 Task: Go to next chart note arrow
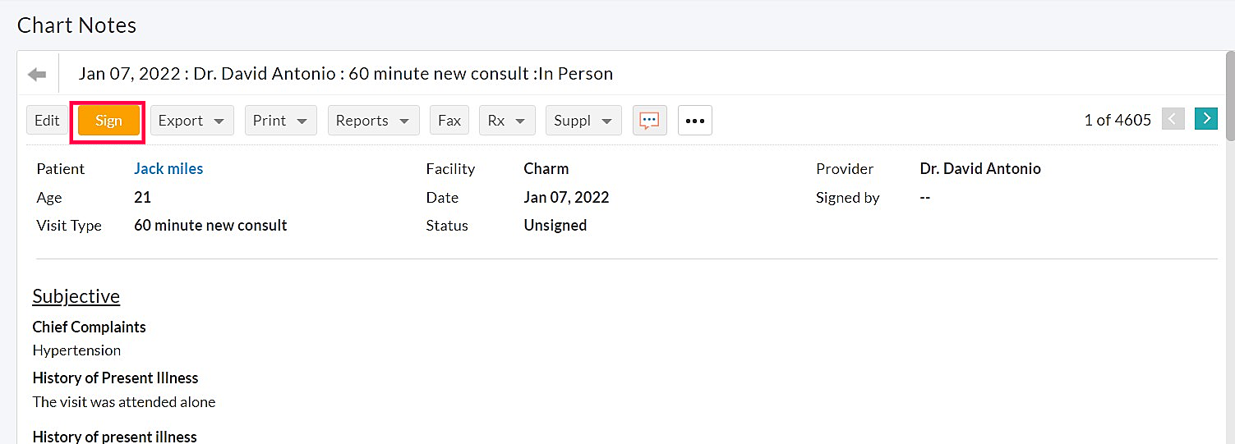click(1205, 119)
